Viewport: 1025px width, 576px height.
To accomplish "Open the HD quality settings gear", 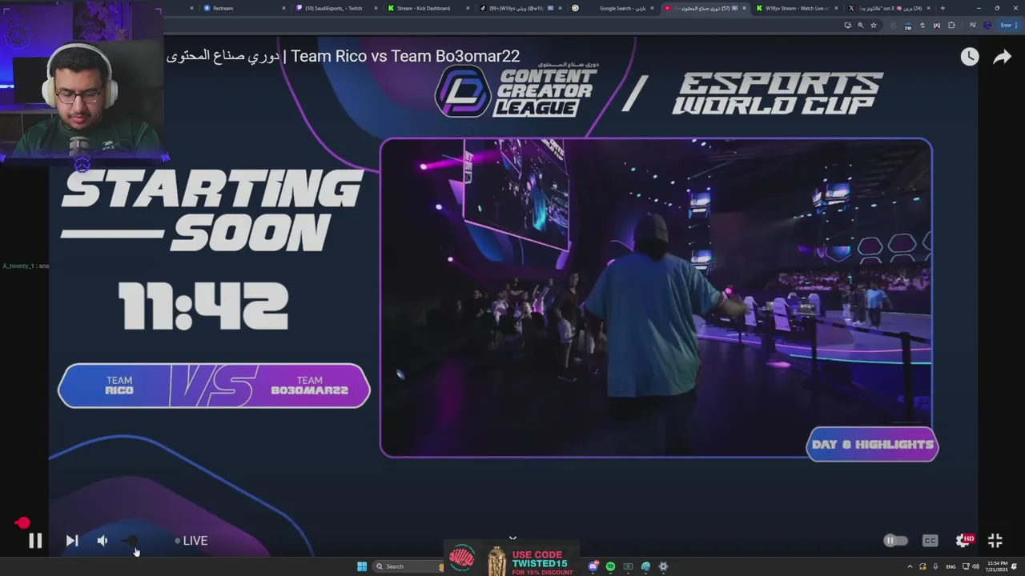I will 964,541.
